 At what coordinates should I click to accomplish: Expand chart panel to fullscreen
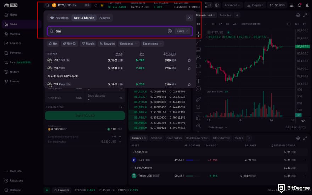[305, 15]
